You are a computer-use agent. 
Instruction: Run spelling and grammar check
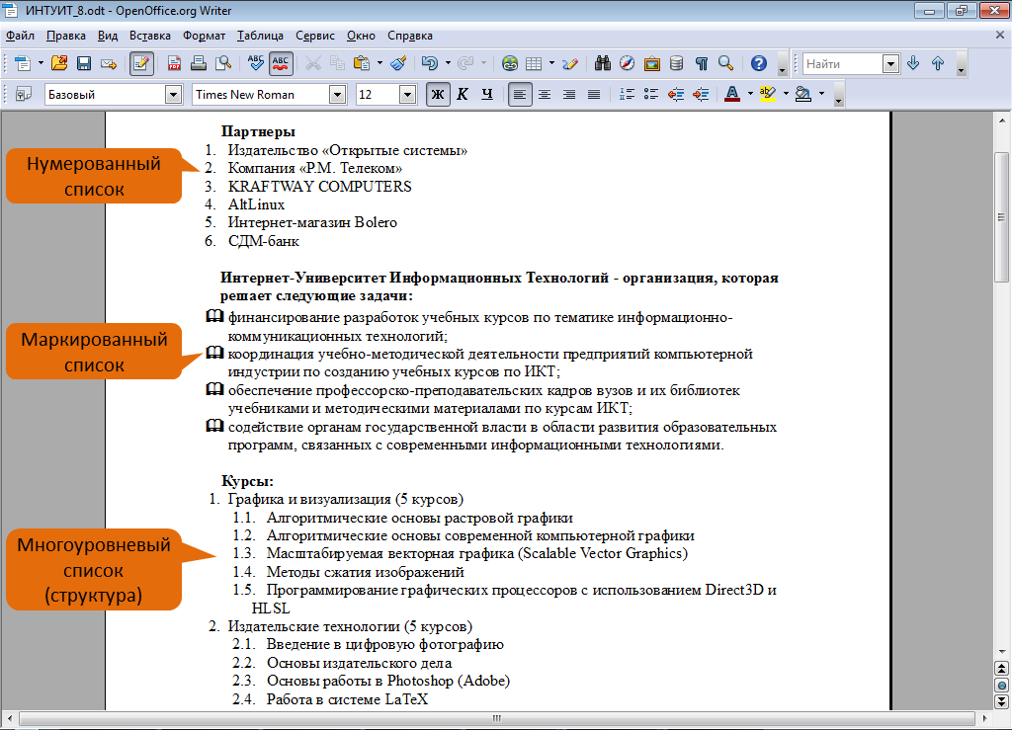pyautogui.click(x=256, y=63)
